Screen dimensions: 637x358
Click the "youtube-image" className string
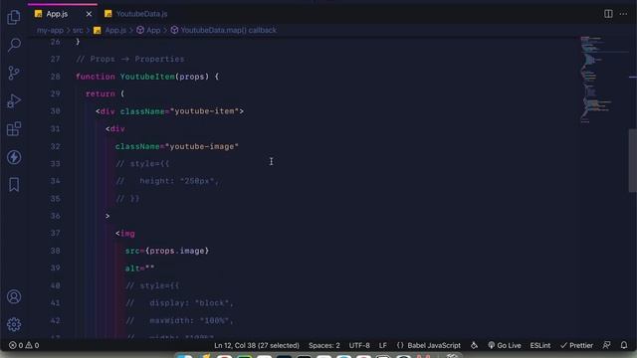point(202,146)
